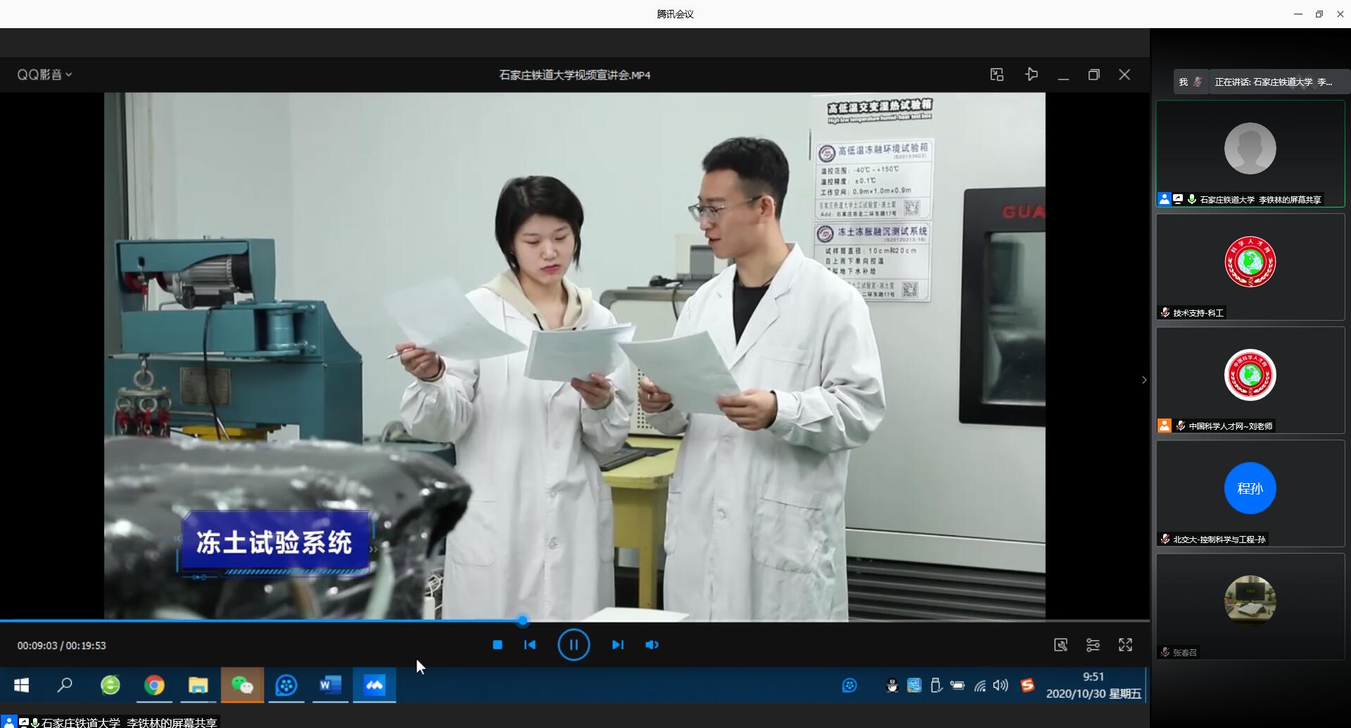Click muted mic icon beside 张春召
1351x728 pixels.
[x=1165, y=652]
